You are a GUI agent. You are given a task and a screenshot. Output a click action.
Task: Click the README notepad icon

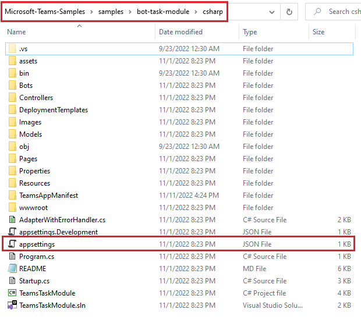[12, 268]
